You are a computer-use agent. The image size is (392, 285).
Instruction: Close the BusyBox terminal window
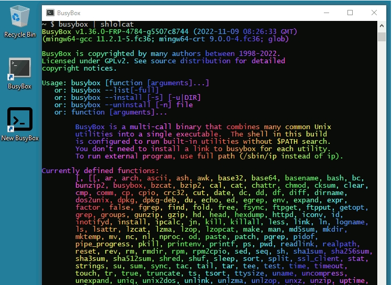374,13
